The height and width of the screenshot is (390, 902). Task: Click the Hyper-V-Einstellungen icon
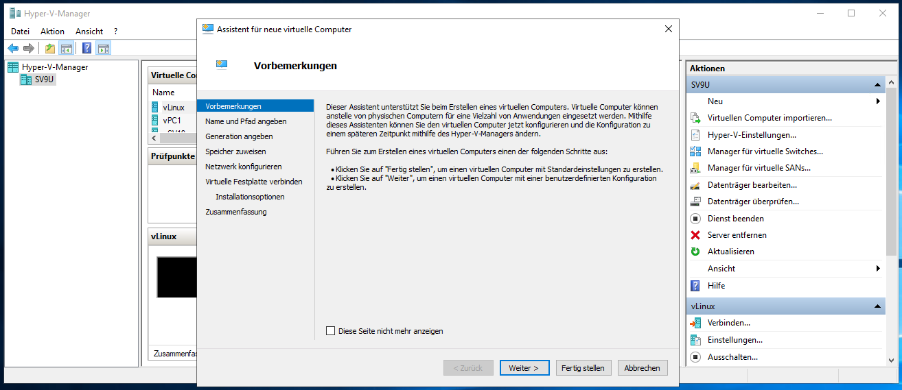(x=695, y=135)
